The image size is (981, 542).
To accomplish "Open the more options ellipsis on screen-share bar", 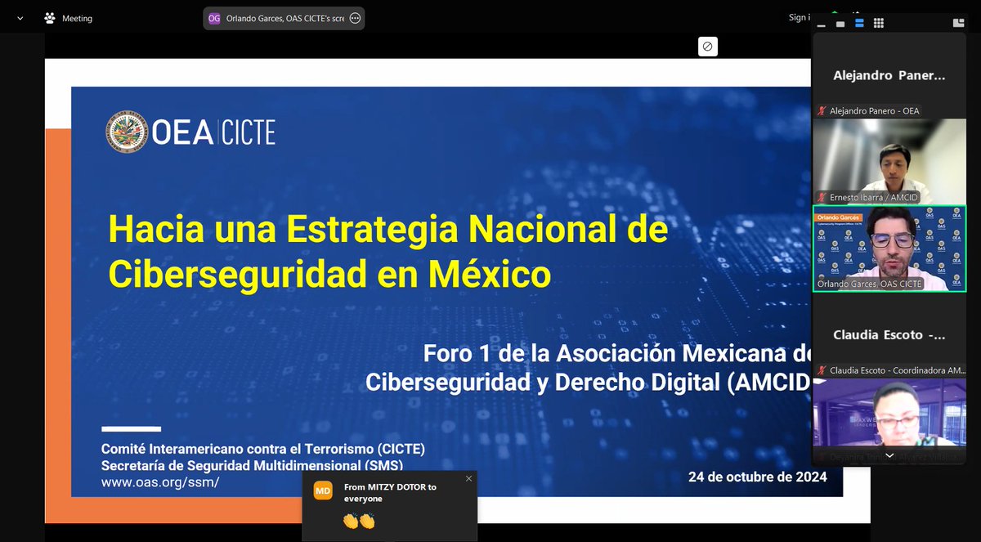I will (355, 18).
